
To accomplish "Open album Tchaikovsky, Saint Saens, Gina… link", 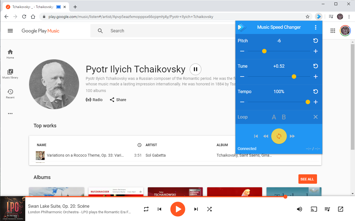I will 244,155.
